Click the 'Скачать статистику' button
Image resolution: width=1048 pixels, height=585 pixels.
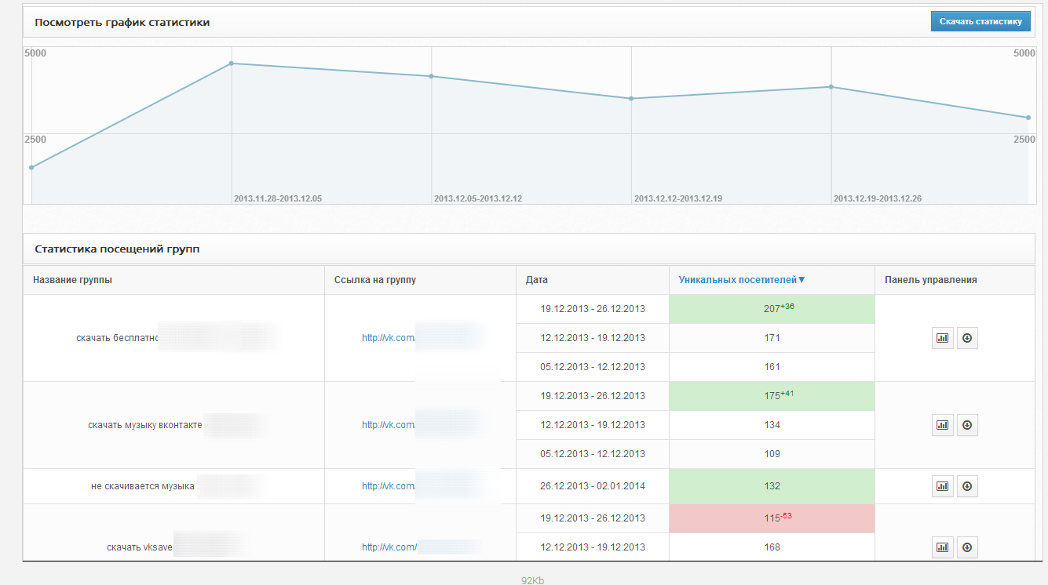(980, 21)
